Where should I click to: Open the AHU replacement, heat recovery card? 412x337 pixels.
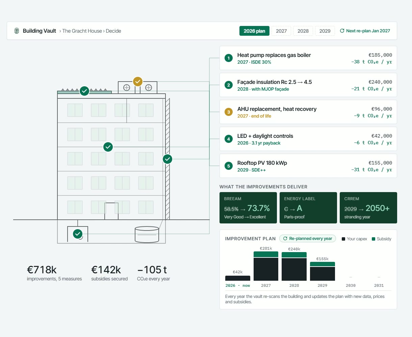[x=308, y=112]
